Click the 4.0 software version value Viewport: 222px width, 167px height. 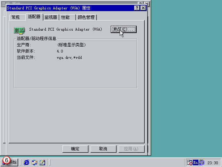60,51
